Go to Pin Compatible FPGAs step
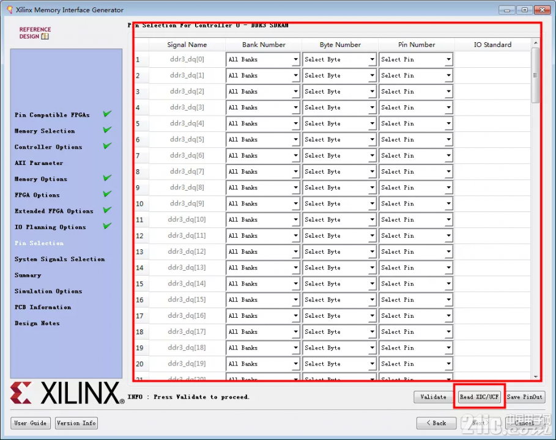This screenshot has width=556, height=440. click(52, 115)
